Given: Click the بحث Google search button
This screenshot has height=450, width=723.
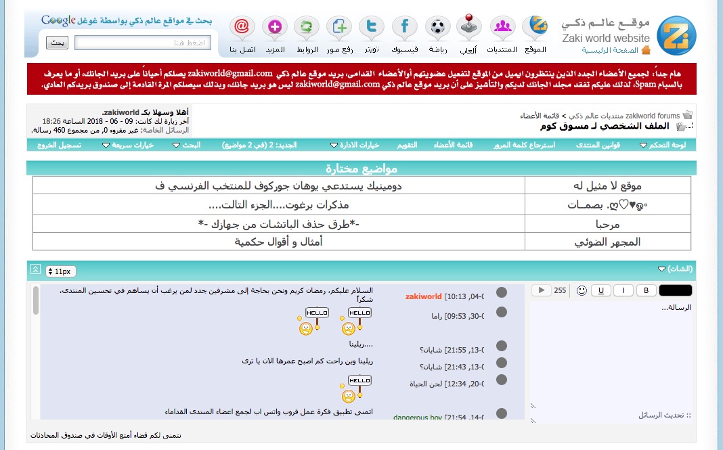Looking at the screenshot, I should [x=57, y=43].
